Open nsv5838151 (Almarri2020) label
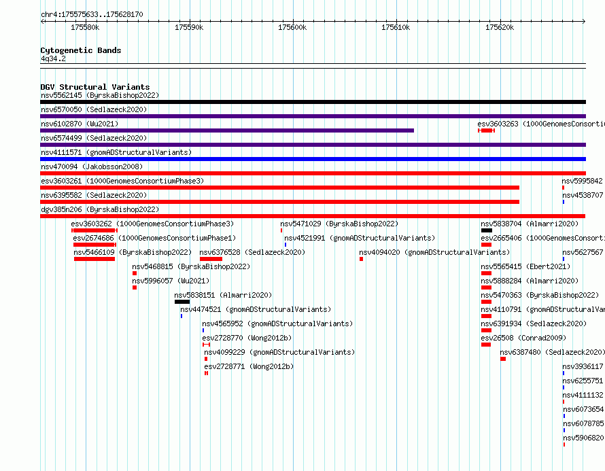605x471 pixels. click(x=223, y=295)
